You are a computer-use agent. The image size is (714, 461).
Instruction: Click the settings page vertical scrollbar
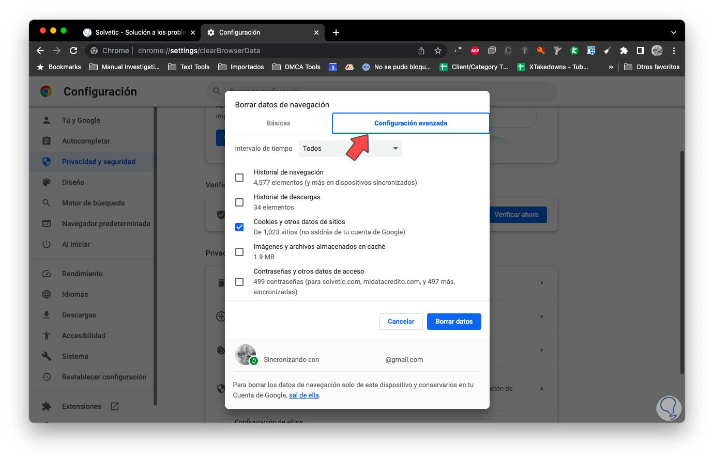click(682, 262)
